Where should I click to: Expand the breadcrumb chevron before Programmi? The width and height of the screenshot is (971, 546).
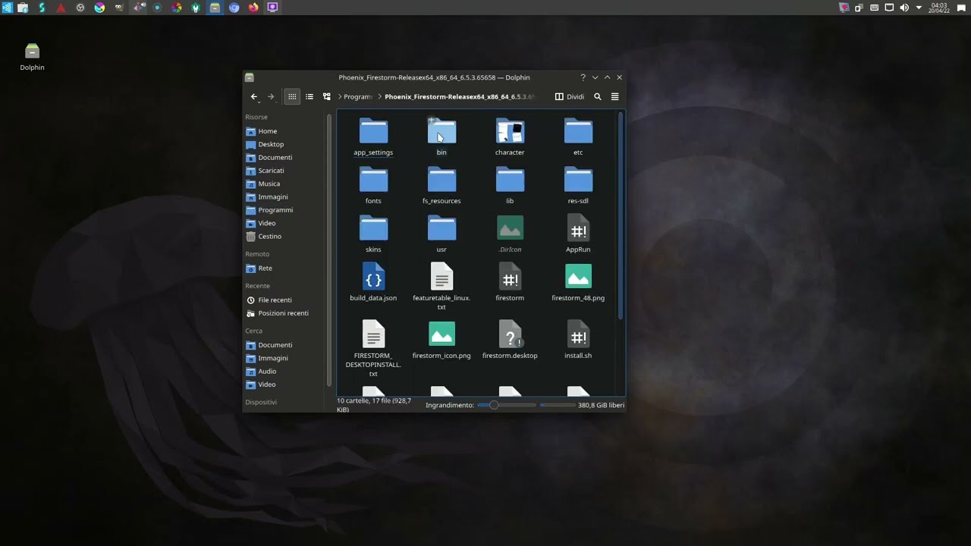(x=340, y=97)
